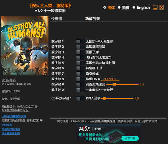Close the trainer with the X icon
Viewport: 168px width, 144px height.
click(161, 8)
